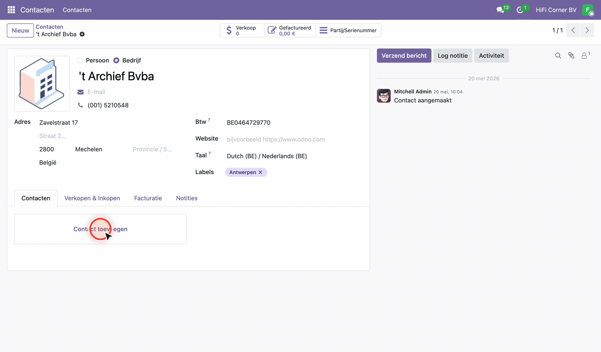Search chatter messages with magnifier icon
601x352 pixels.
click(x=558, y=56)
